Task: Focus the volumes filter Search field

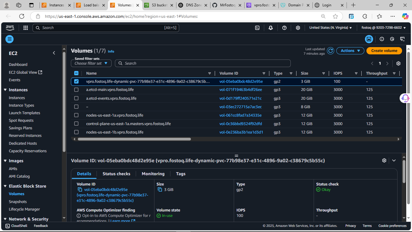Action: [x=203, y=63]
